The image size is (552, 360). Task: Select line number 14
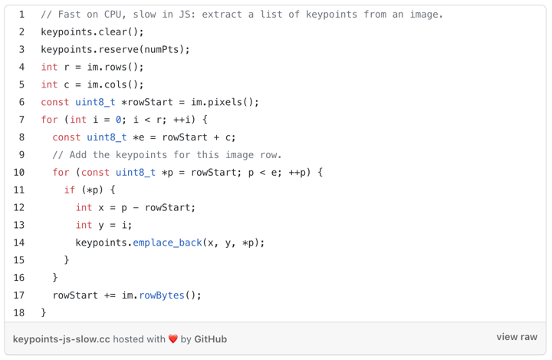(19, 243)
